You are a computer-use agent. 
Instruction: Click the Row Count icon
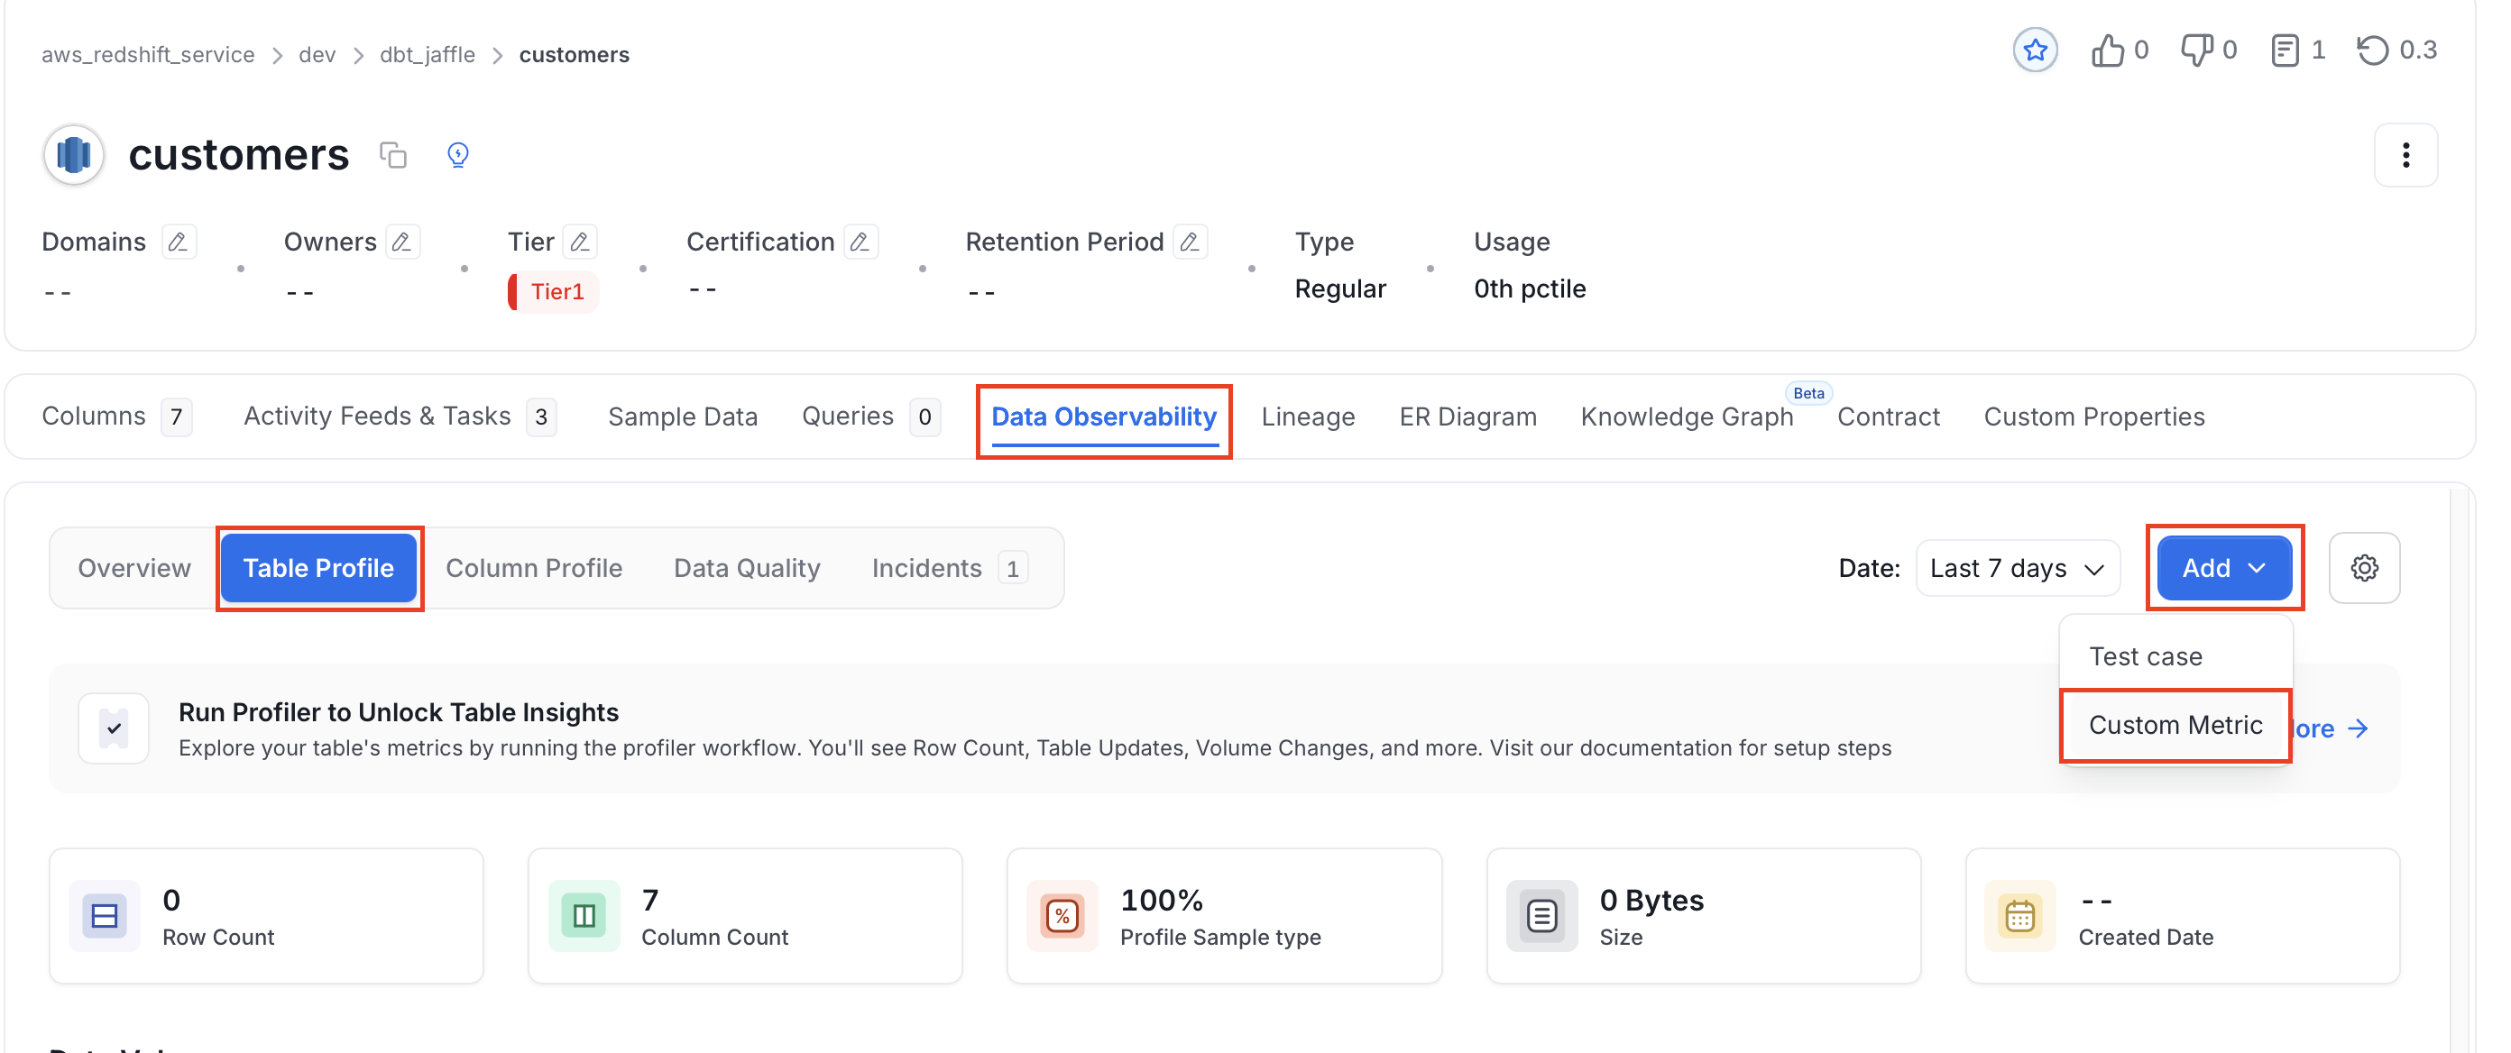point(105,916)
